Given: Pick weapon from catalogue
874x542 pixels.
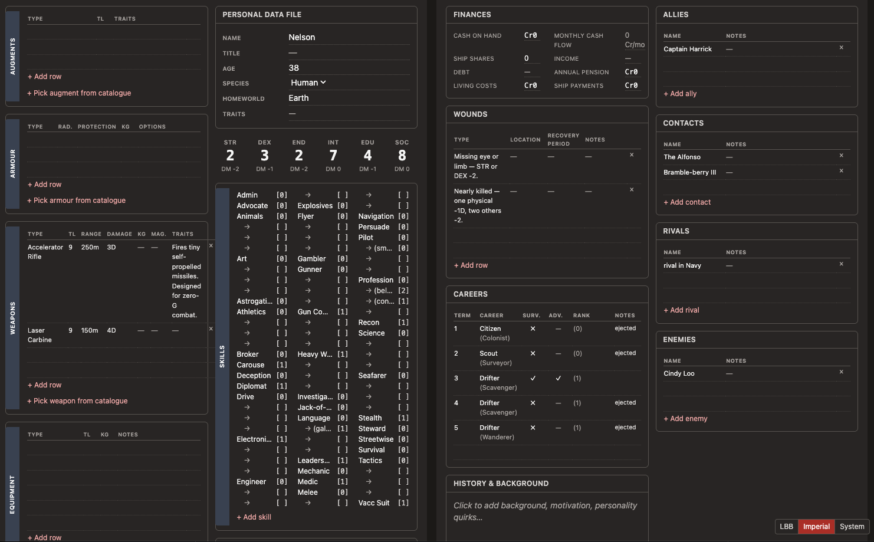Looking at the screenshot, I should (77, 401).
